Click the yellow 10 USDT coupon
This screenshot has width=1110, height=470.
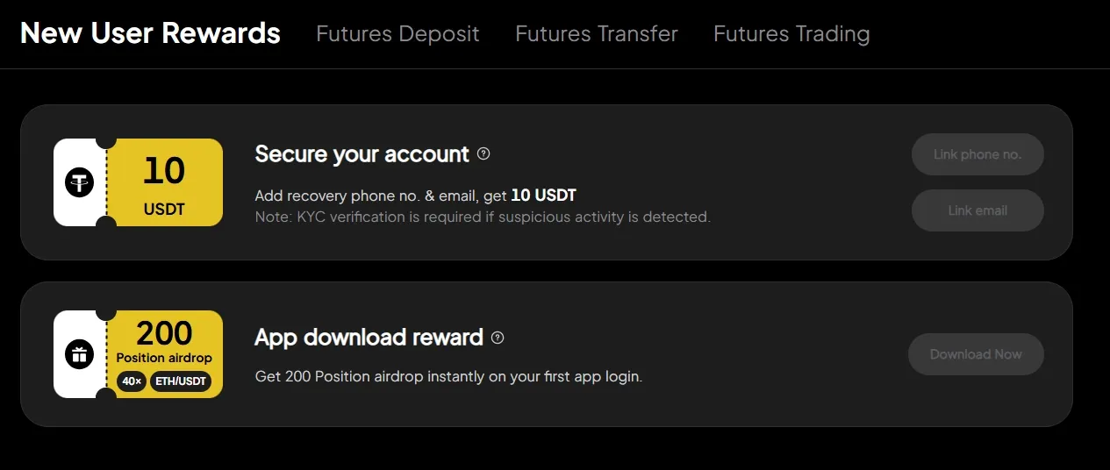coord(164,182)
